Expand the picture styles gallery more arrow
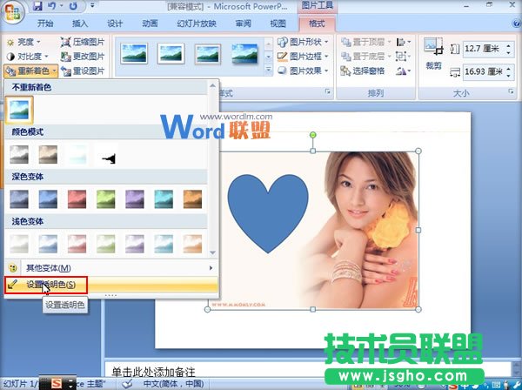Viewport: 522px width, 390px height. [x=269, y=70]
